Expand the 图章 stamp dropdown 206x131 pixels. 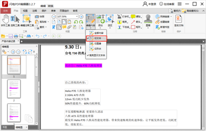pyautogui.click(x=148, y=28)
